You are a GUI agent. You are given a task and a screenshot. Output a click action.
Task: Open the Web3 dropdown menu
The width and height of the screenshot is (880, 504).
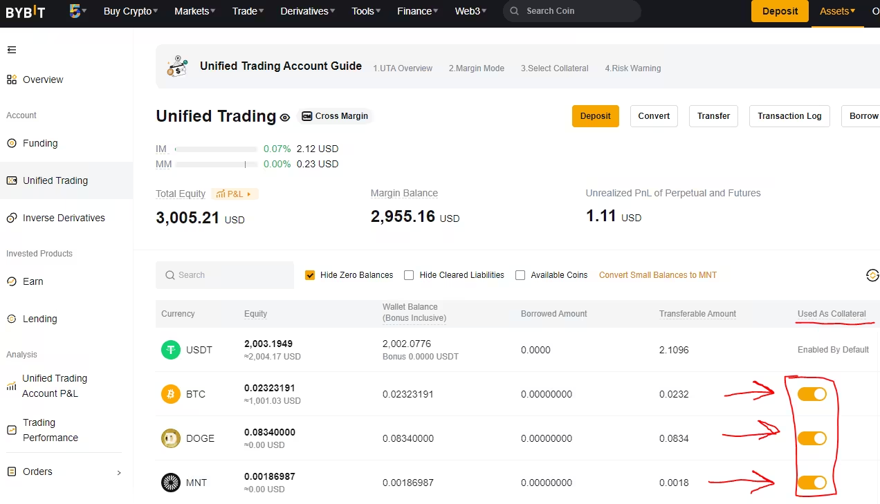tap(470, 11)
